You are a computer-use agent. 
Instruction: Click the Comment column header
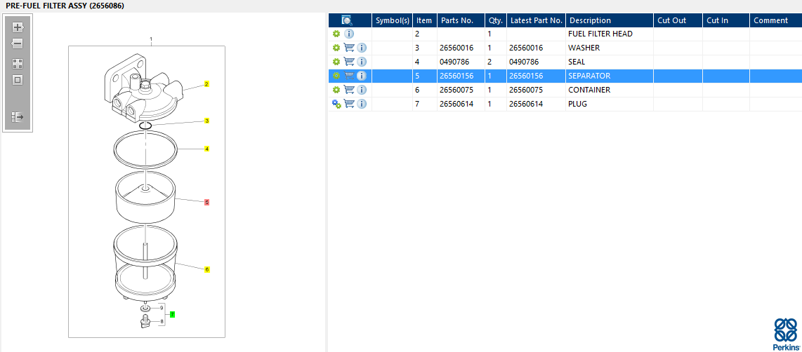tap(776, 20)
